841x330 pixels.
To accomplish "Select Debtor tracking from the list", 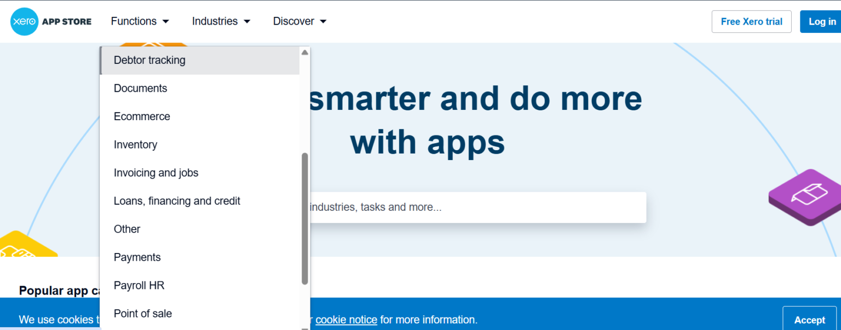I will [149, 60].
